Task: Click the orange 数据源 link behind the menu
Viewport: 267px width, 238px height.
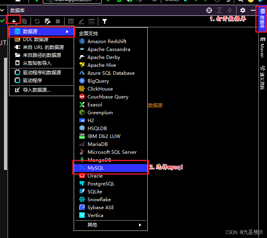Action: pyautogui.click(x=155, y=106)
